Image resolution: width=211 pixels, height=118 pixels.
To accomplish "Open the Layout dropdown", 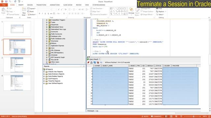I will click(32, 9).
